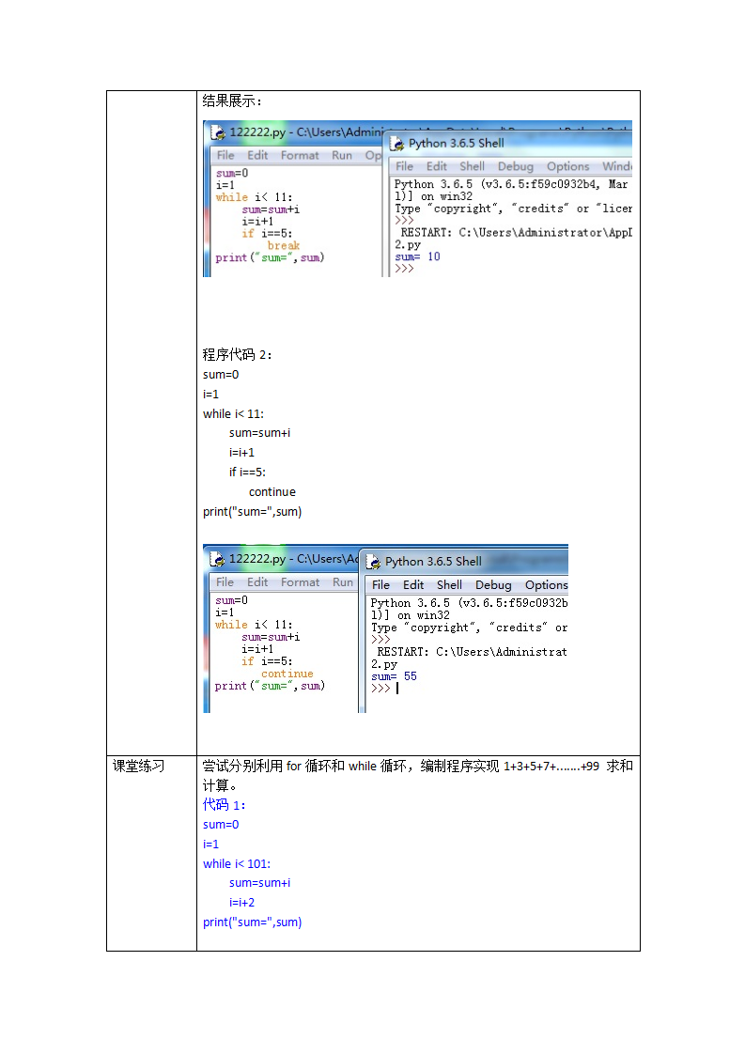Click the blue 'while i< 101:' code line

(x=237, y=863)
